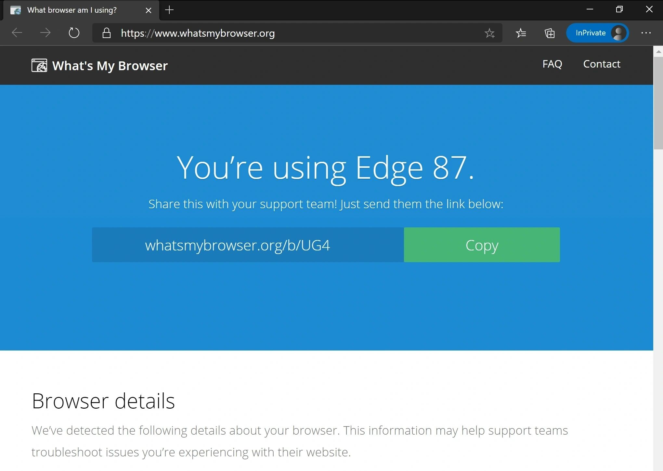Select the 'What browser am I using?' tab
Screen dimensions: 663x471
81,10
